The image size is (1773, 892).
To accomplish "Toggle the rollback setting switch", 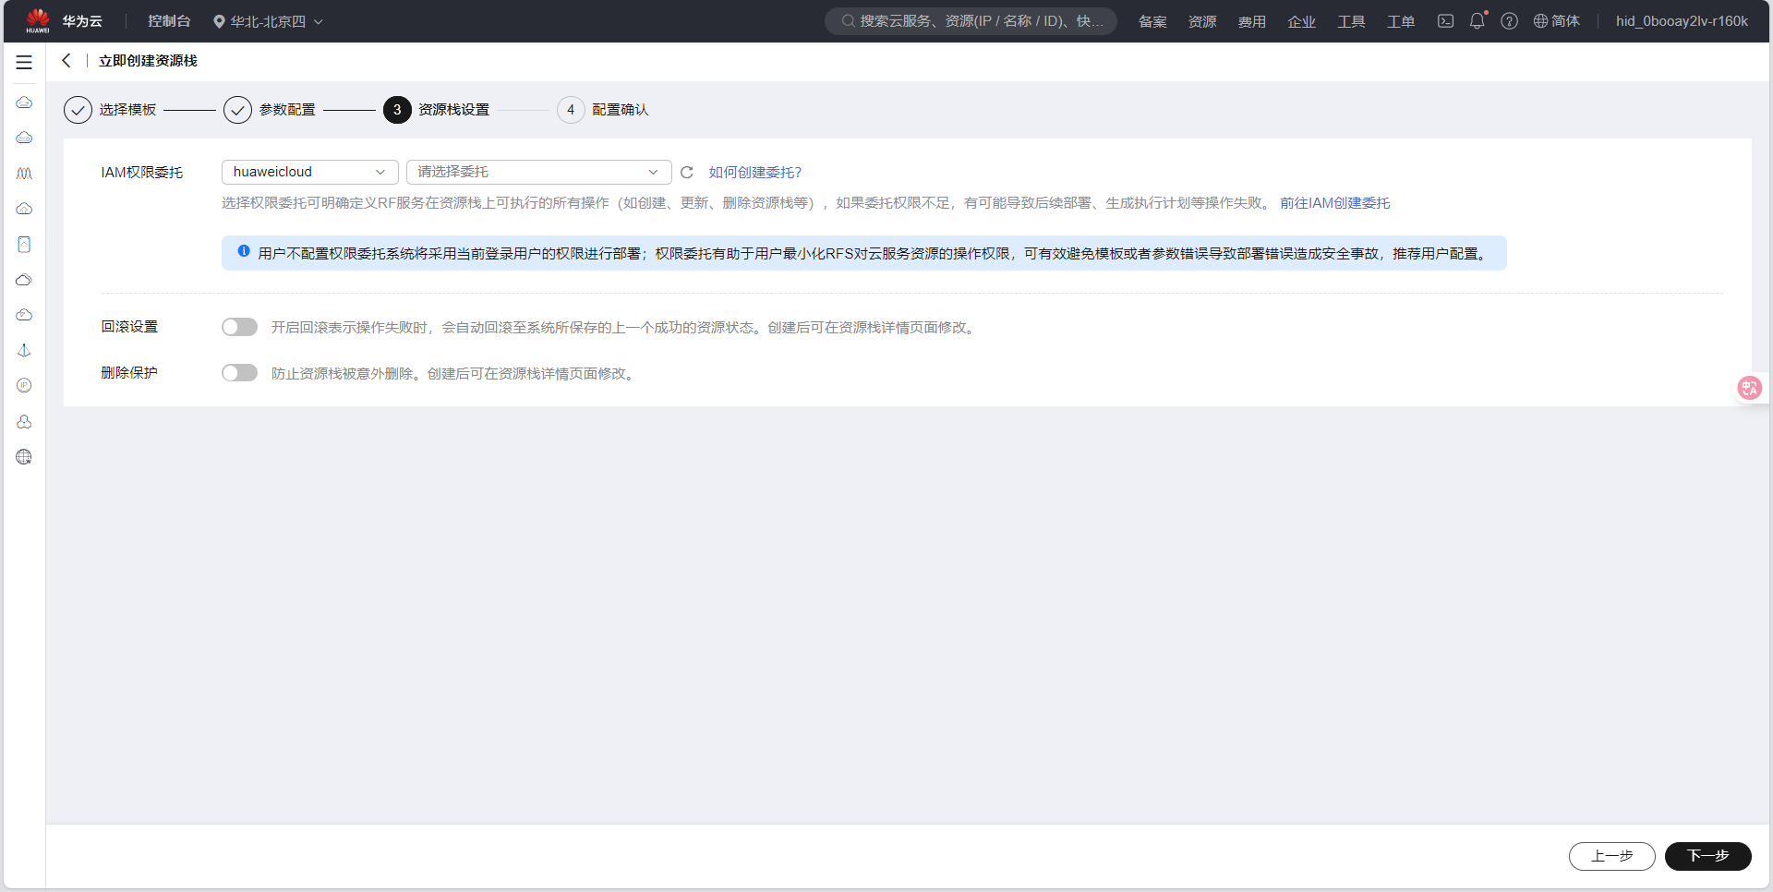I will 239,327.
